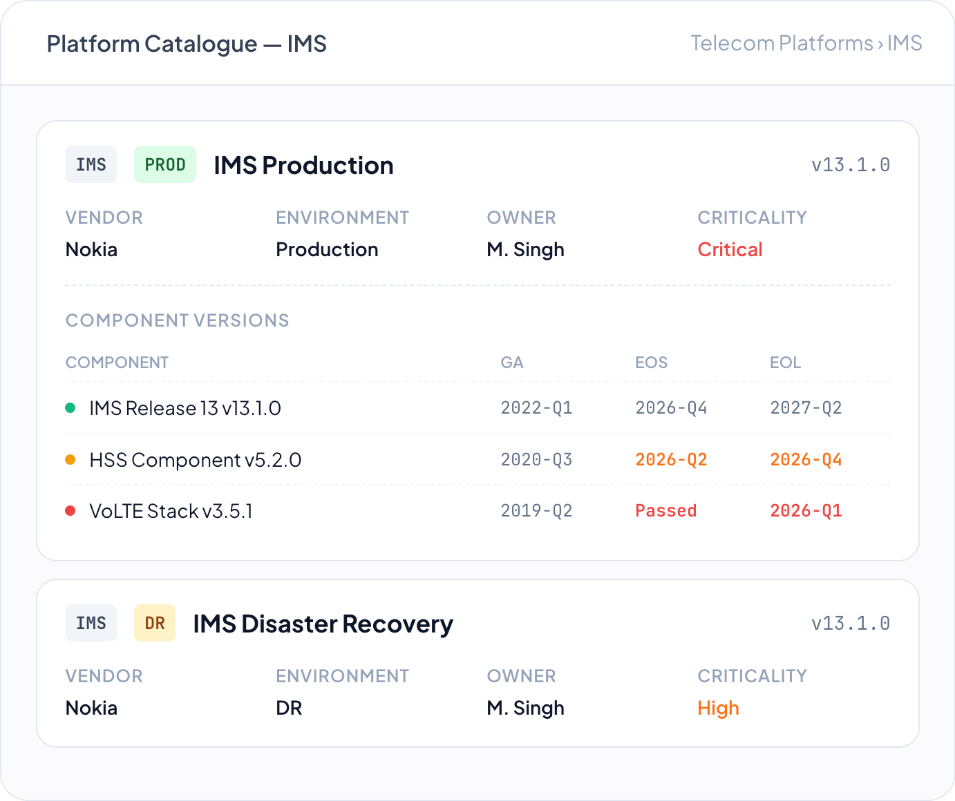
Task: Click version v13.1.0 on IMS Production card
Action: pos(851,165)
